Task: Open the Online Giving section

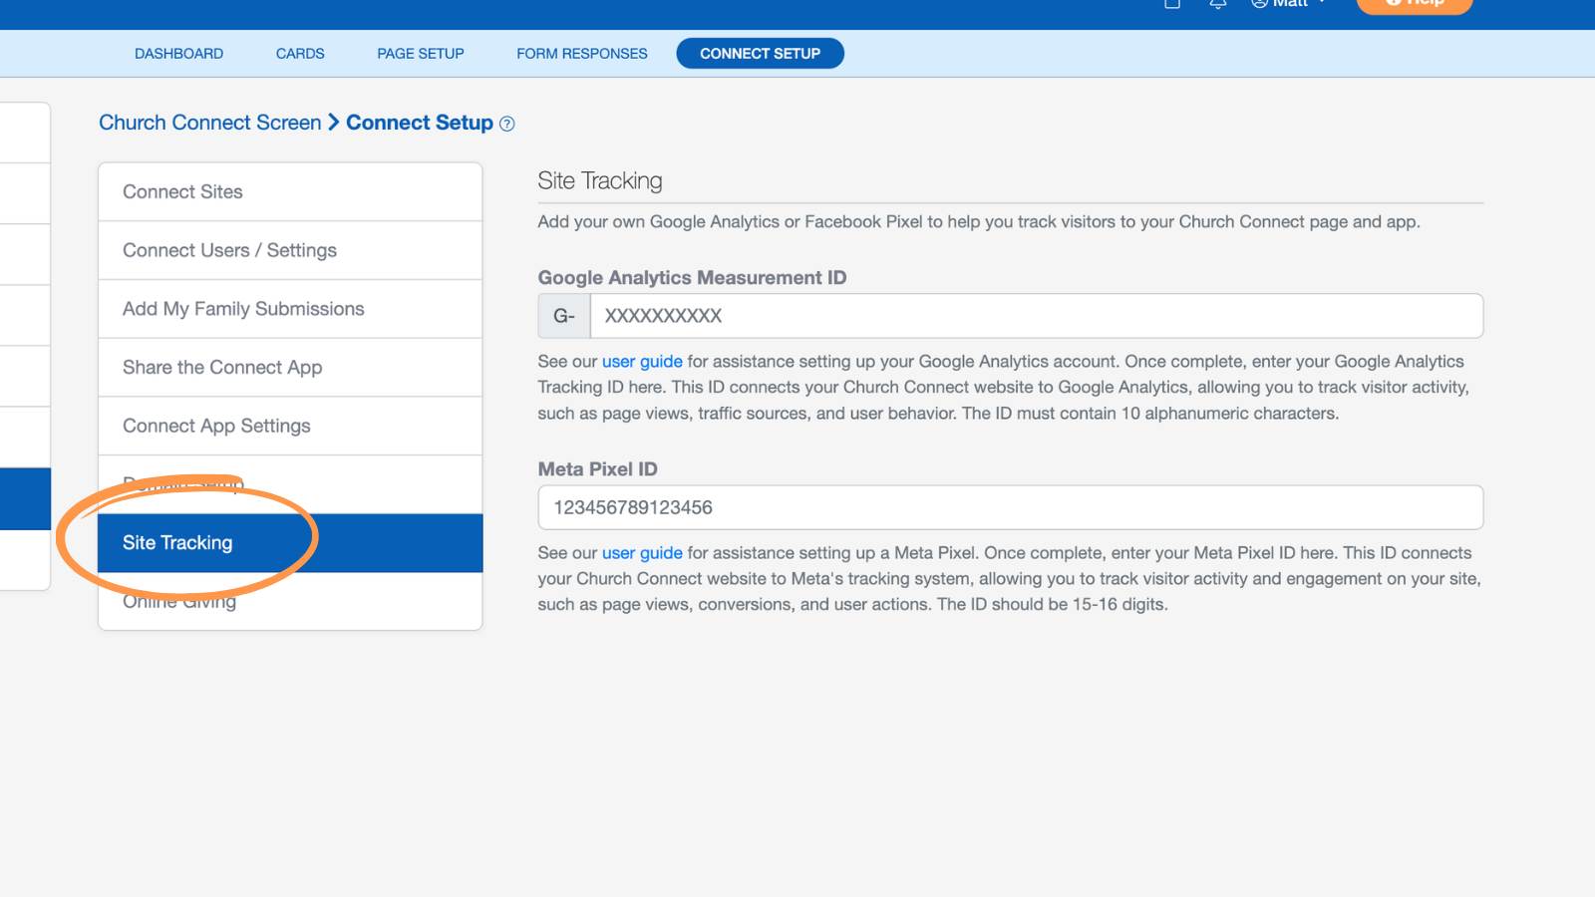Action: pos(290,601)
